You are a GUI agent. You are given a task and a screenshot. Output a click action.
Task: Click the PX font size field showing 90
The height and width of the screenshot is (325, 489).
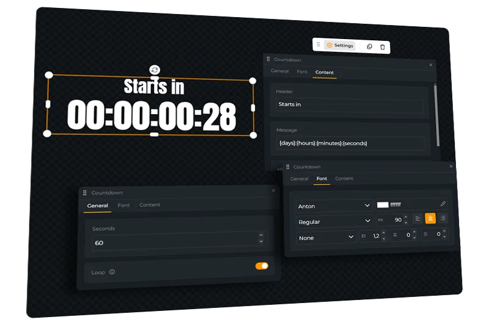(x=392, y=220)
